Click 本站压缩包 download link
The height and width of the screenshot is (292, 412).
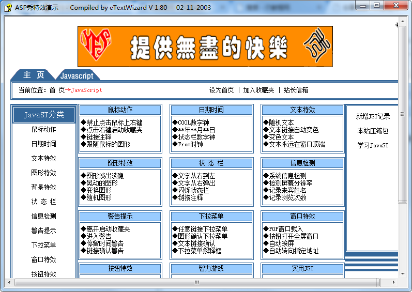click(373, 131)
